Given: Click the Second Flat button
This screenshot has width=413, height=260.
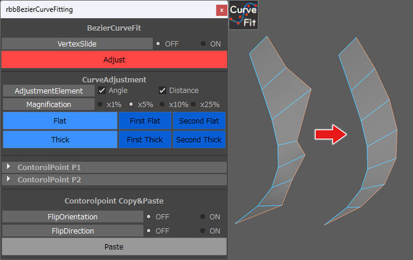Looking at the screenshot, I should point(199,121).
